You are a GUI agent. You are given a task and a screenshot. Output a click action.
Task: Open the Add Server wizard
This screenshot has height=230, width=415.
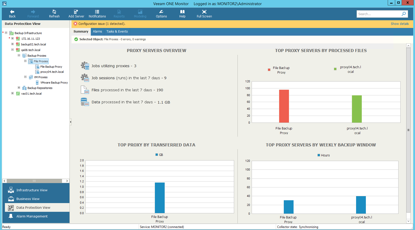(x=76, y=14)
